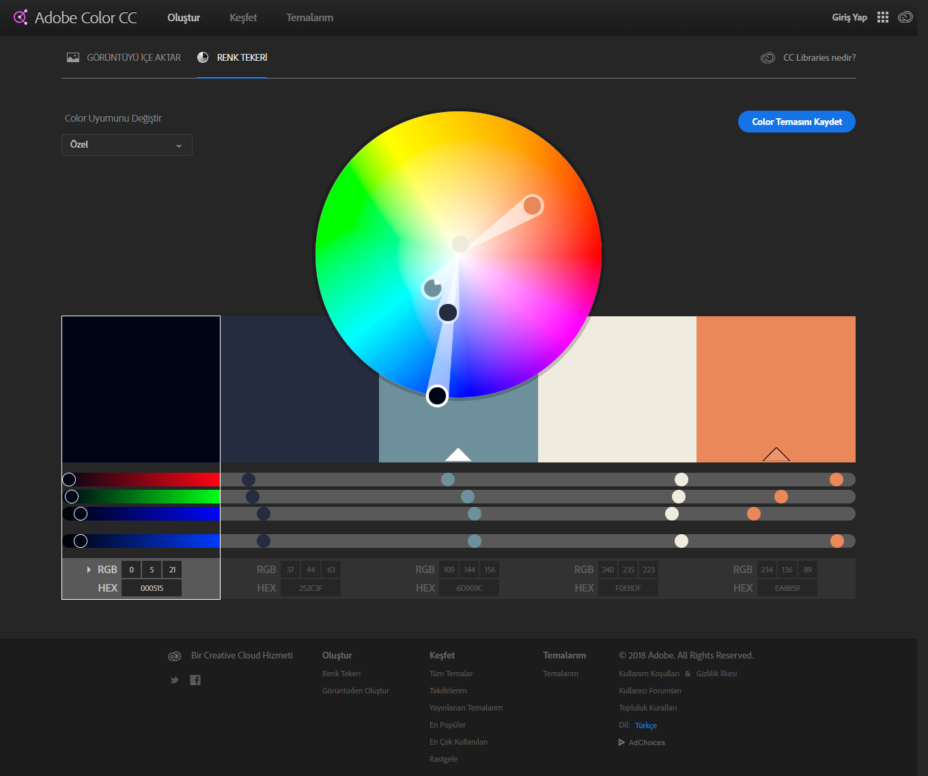
Task: Open Yayınlanan Temalarım footer link
Action: (466, 708)
